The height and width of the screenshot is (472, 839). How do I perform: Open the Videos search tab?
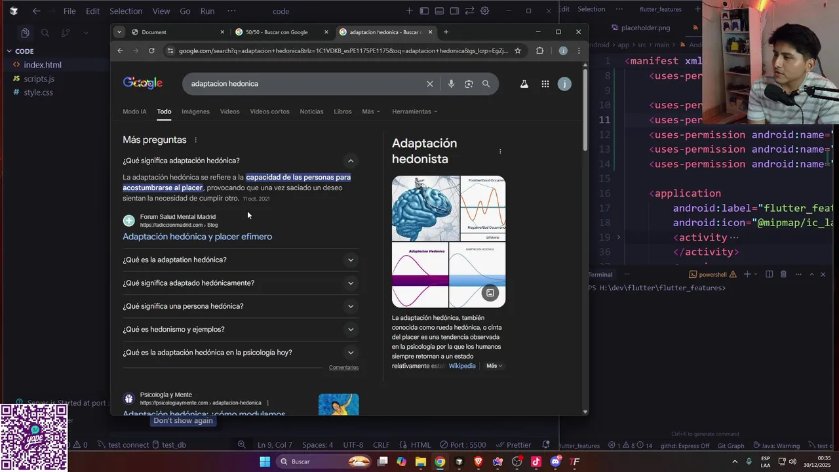click(229, 111)
